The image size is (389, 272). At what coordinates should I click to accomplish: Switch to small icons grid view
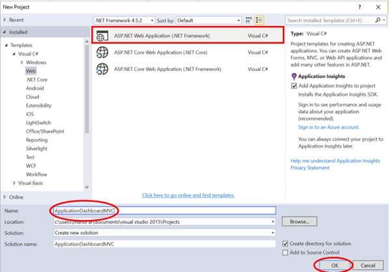pyautogui.click(x=249, y=20)
